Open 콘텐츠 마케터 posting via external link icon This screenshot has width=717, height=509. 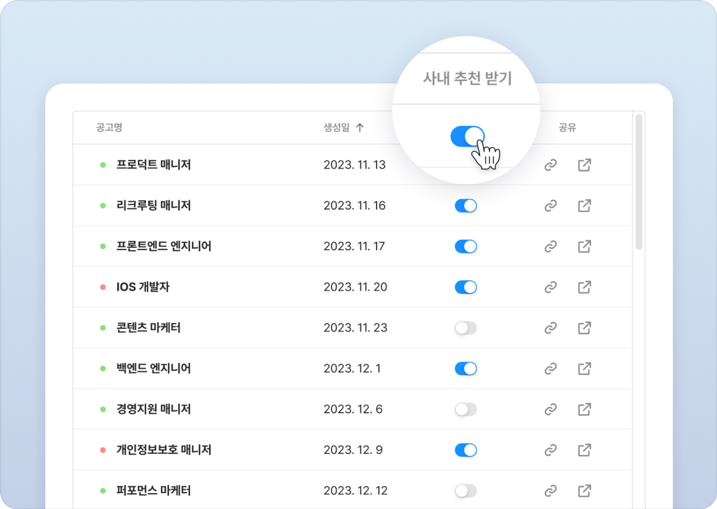pos(584,327)
